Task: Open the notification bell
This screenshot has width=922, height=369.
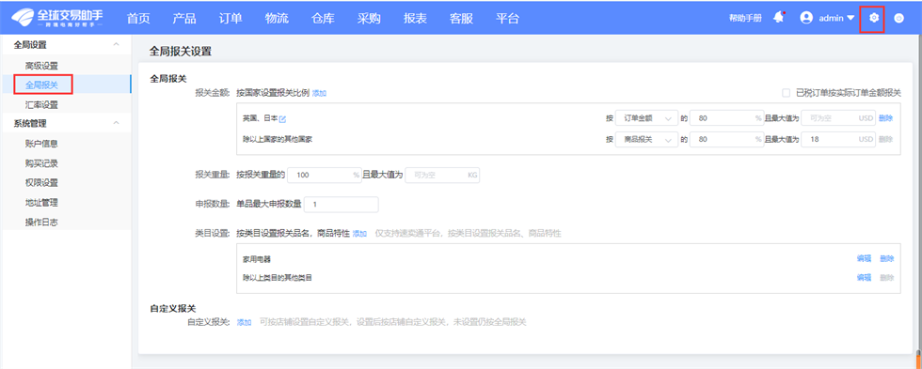Action: pyautogui.click(x=779, y=18)
